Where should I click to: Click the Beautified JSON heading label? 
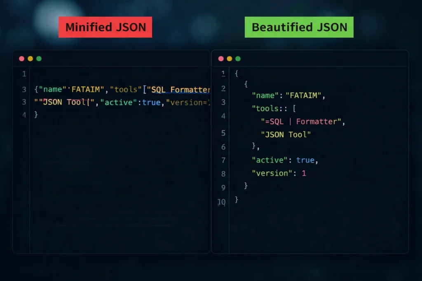(299, 27)
